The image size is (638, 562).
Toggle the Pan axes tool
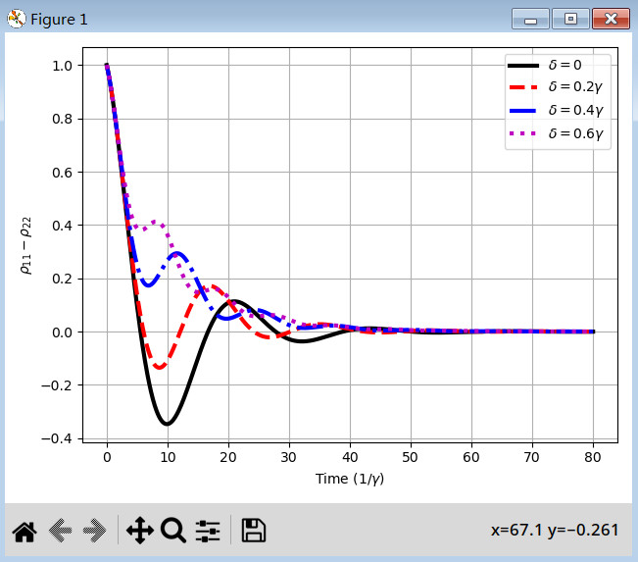click(x=139, y=531)
